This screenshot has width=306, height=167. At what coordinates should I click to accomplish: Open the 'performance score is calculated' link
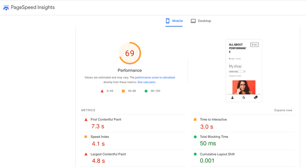[x=155, y=77]
